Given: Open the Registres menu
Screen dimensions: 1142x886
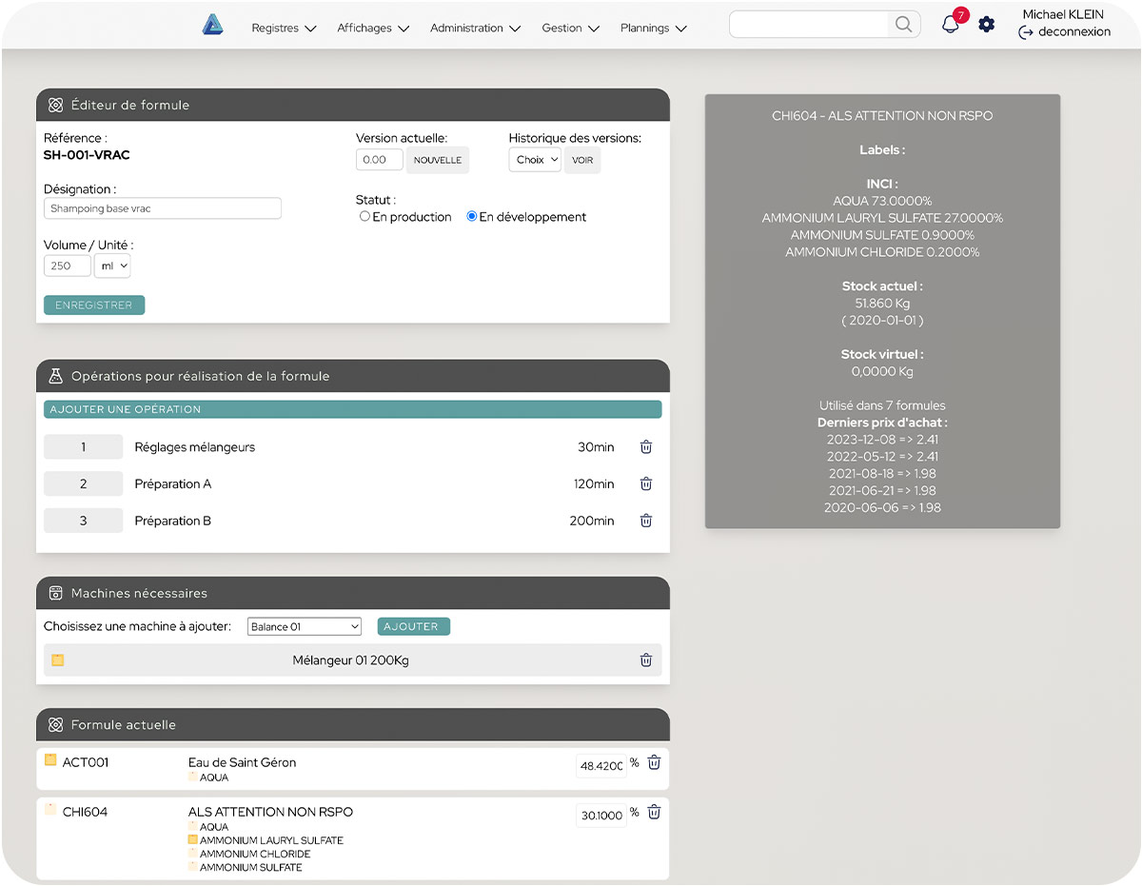Looking at the screenshot, I should (283, 29).
